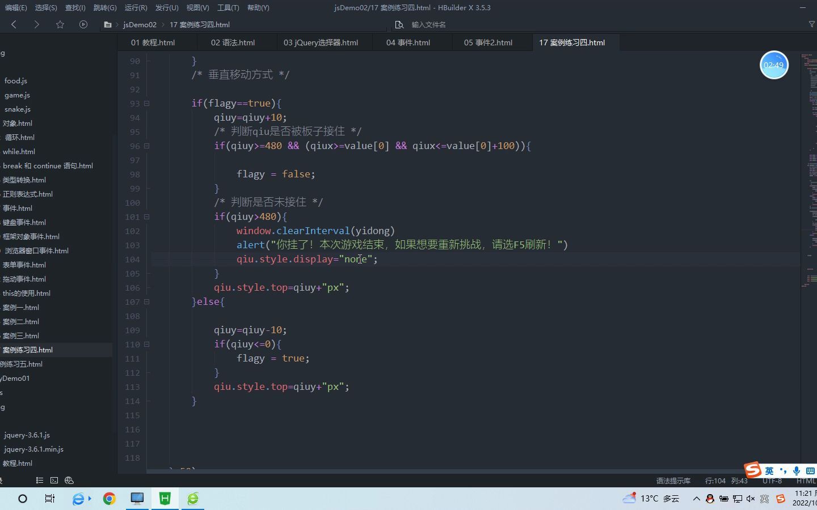Open the 查找(I) menu
This screenshot has width=817, height=510.
point(75,7)
